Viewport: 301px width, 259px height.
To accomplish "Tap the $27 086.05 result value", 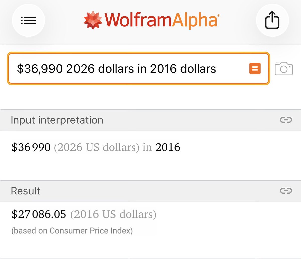I will pyautogui.click(x=39, y=214).
